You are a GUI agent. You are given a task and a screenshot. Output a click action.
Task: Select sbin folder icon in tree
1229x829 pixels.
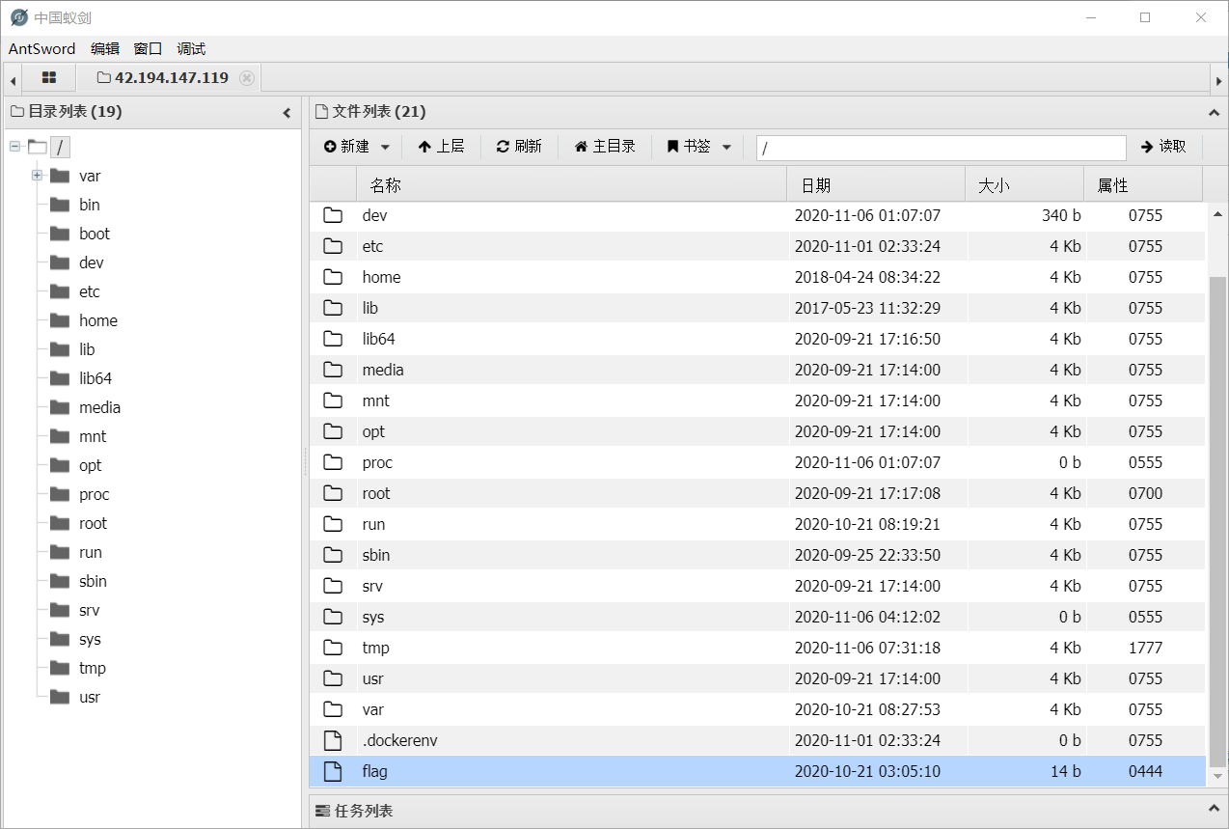pos(60,581)
